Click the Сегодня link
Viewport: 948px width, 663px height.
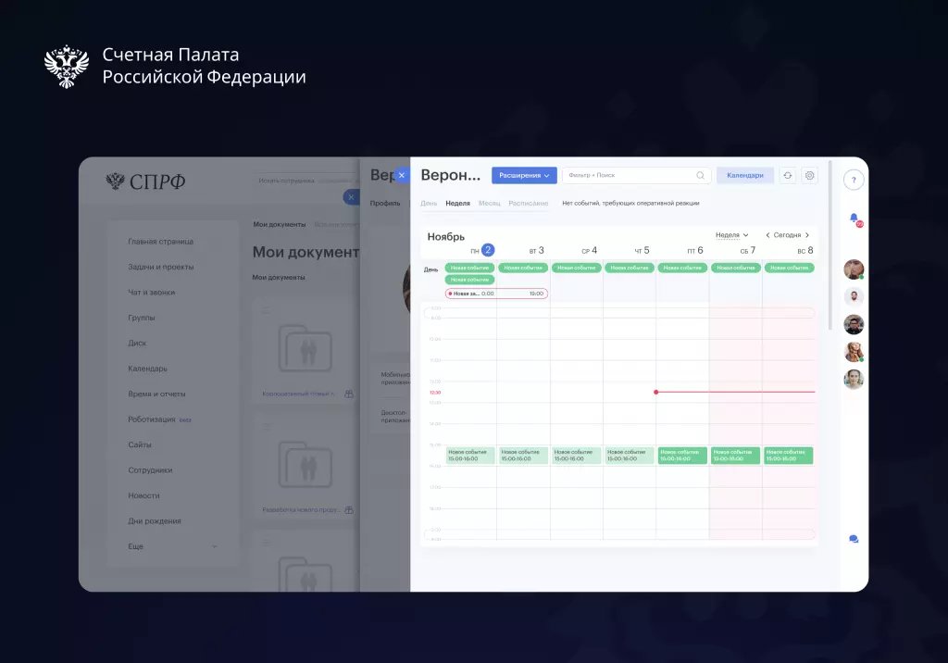[x=787, y=234]
